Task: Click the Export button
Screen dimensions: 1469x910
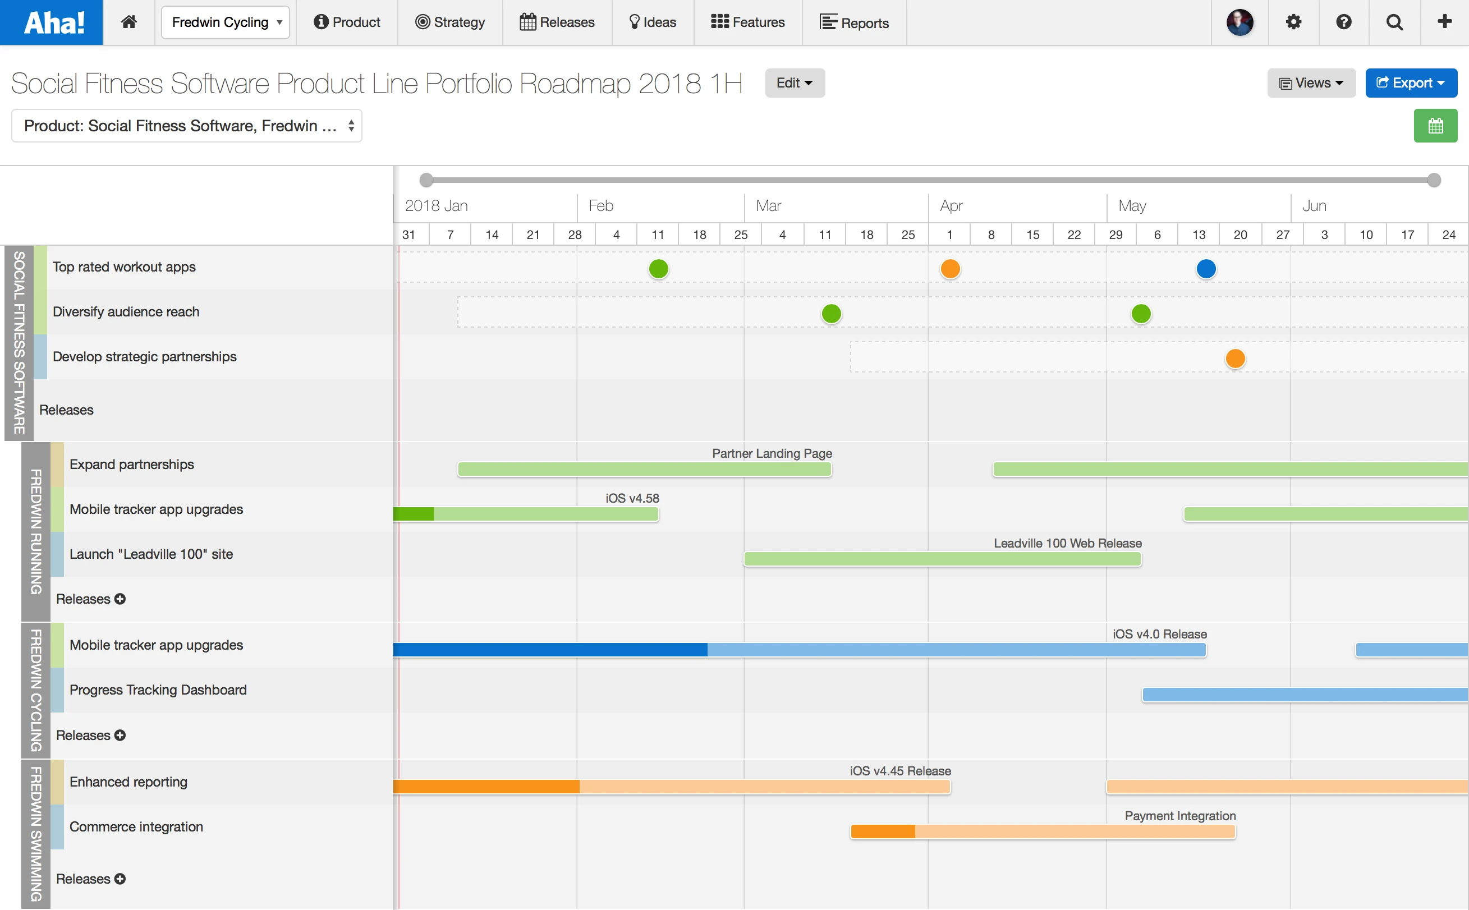Action: [x=1411, y=83]
